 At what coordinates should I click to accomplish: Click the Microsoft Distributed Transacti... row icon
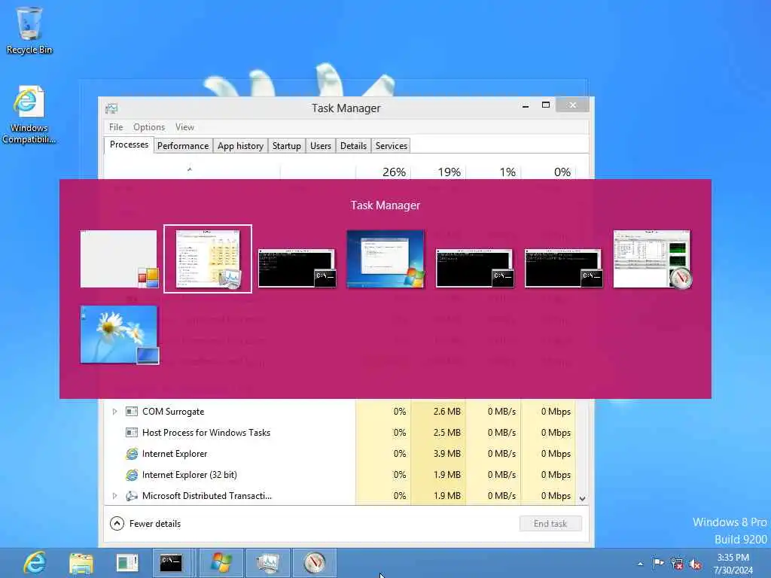click(x=132, y=496)
